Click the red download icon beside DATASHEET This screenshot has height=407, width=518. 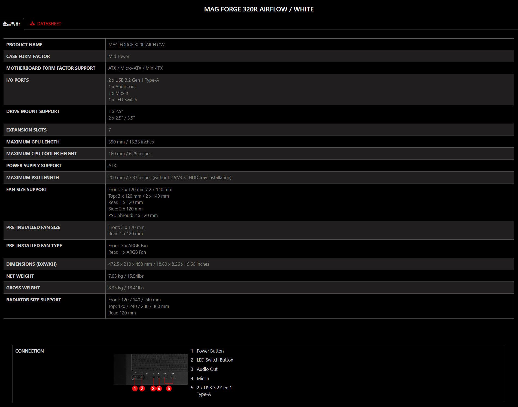point(32,24)
